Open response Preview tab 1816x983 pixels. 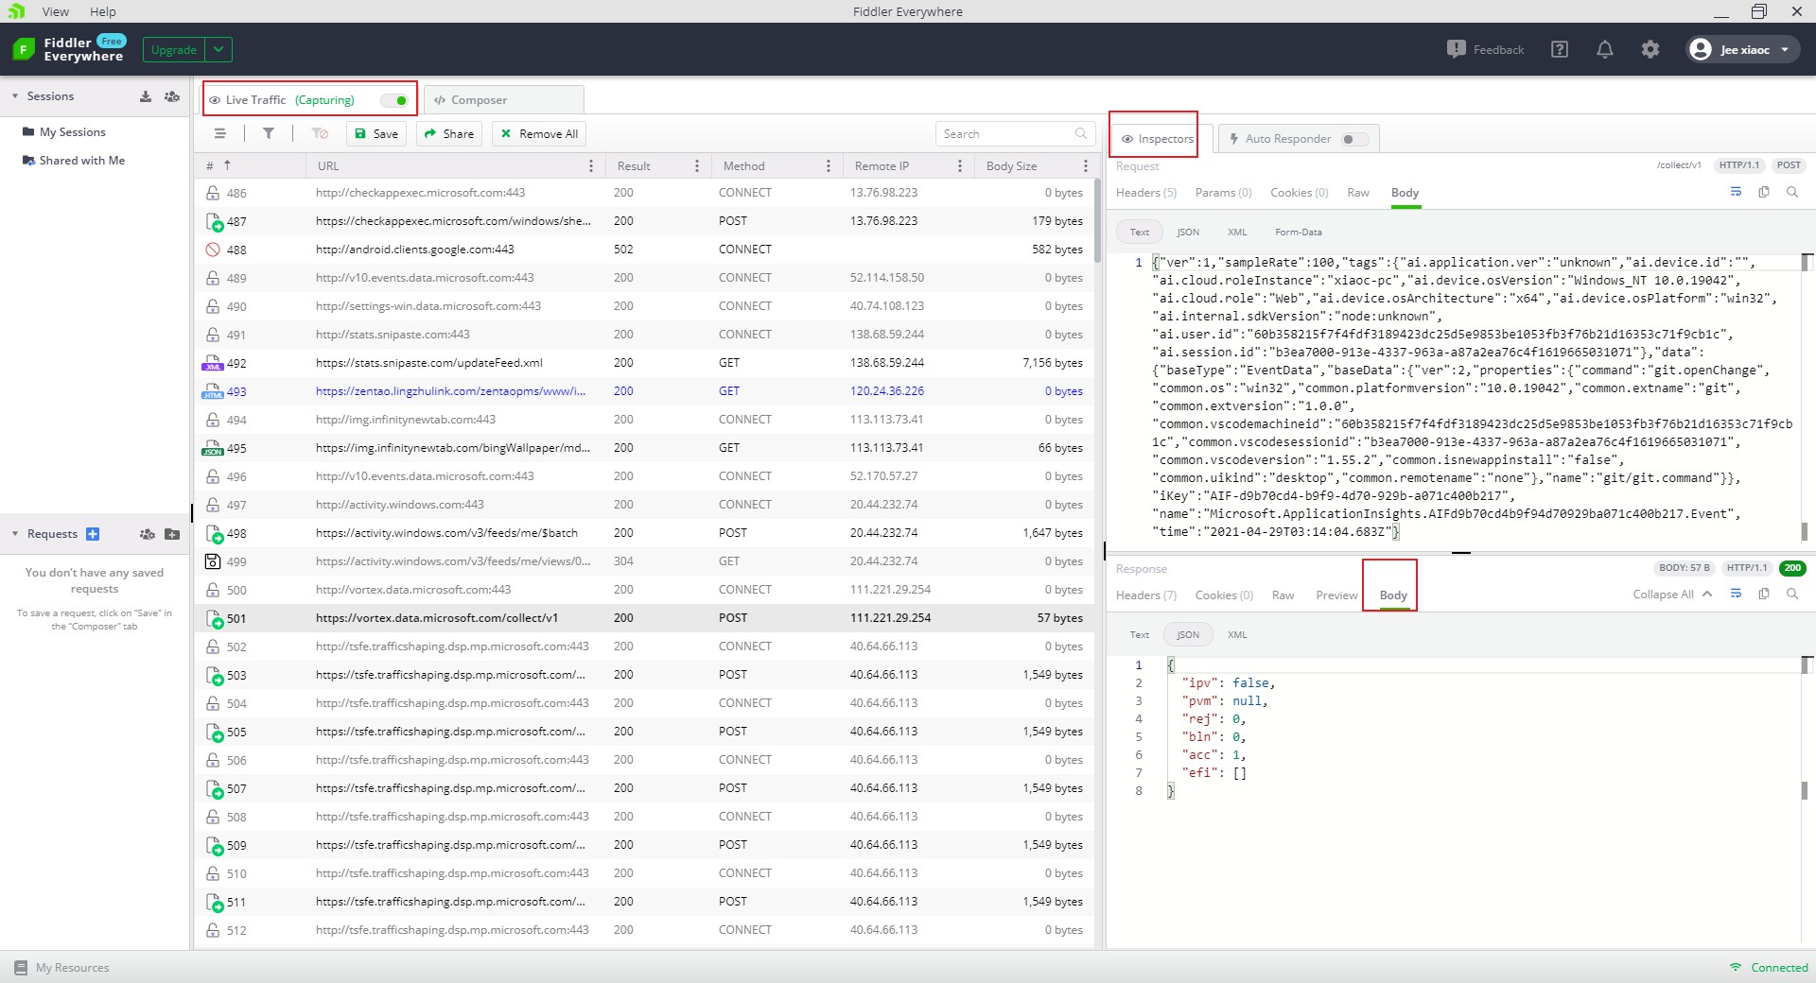pyautogui.click(x=1336, y=595)
